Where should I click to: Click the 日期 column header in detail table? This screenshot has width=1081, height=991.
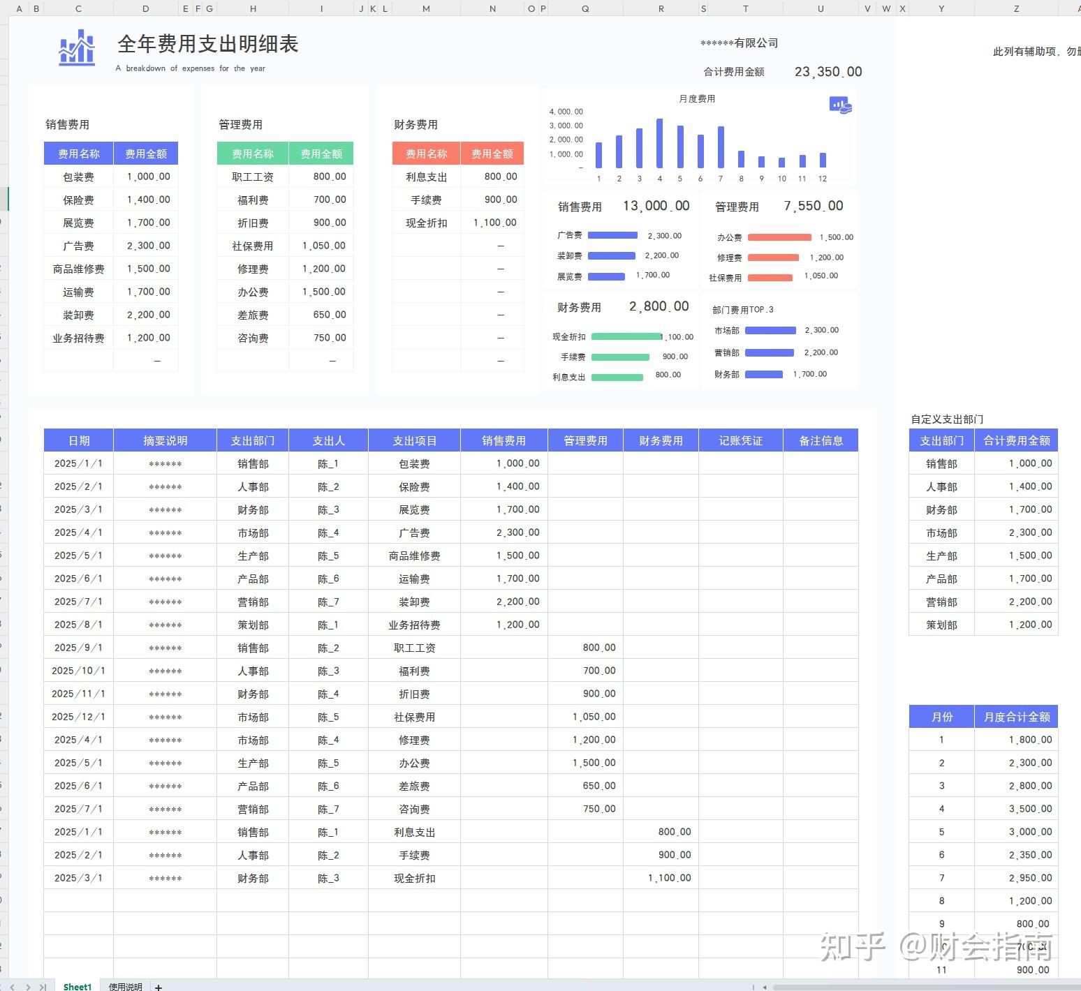click(x=79, y=440)
